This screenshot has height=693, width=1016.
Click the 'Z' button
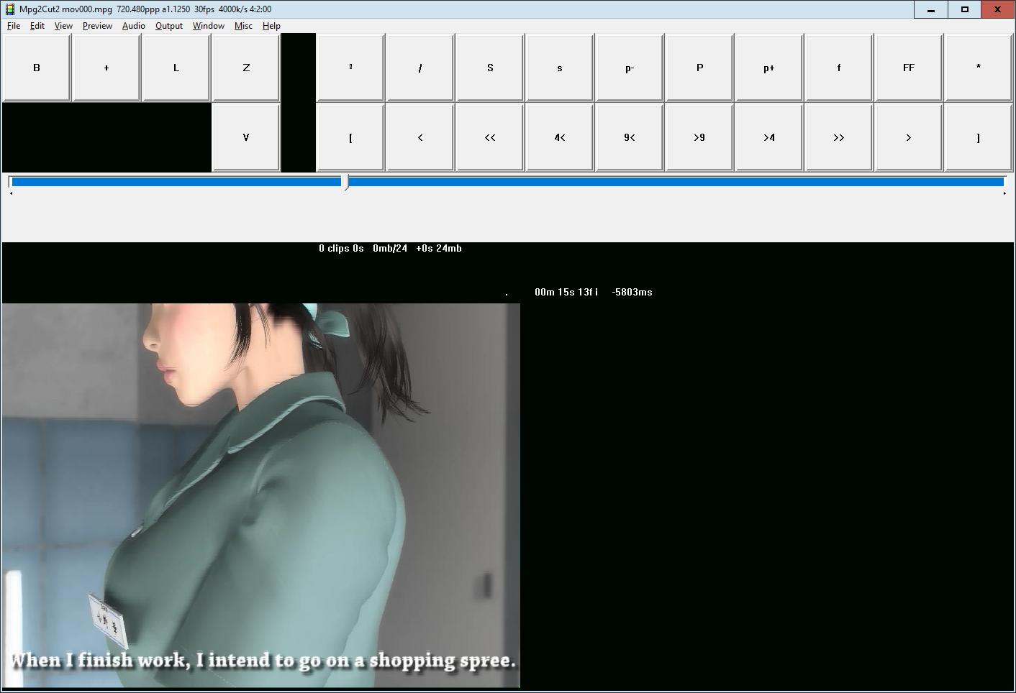tap(246, 68)
